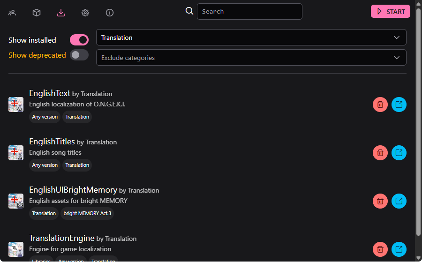
Task: Open the profiles icon in top toolbar
Action: click(x=12, y=13)
